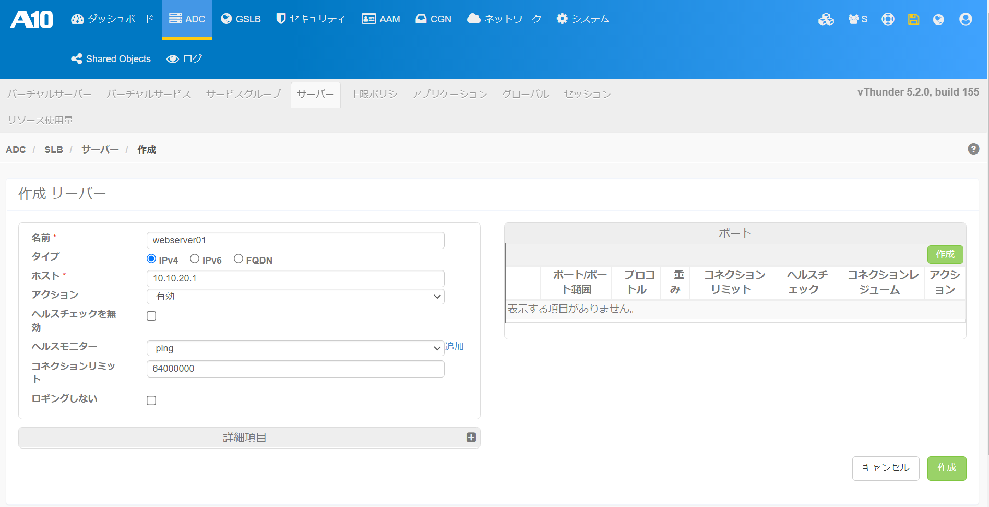
Task: Click the 追加 link
Action: 454,347
